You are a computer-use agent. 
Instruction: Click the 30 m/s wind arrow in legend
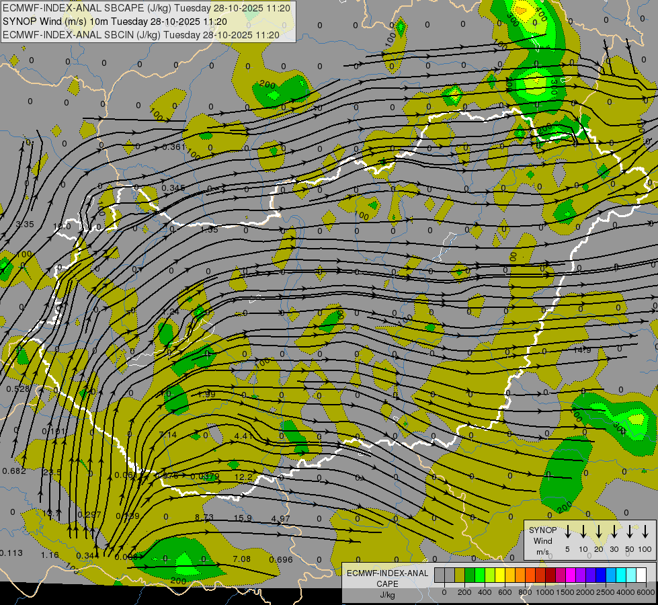614,532
